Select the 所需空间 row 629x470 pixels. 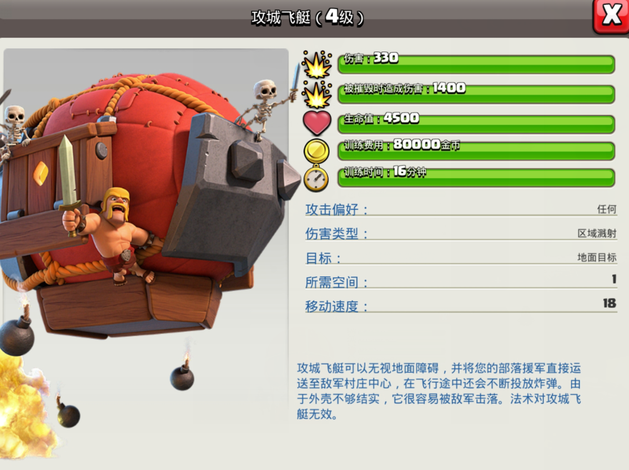(x=461, y=281)
